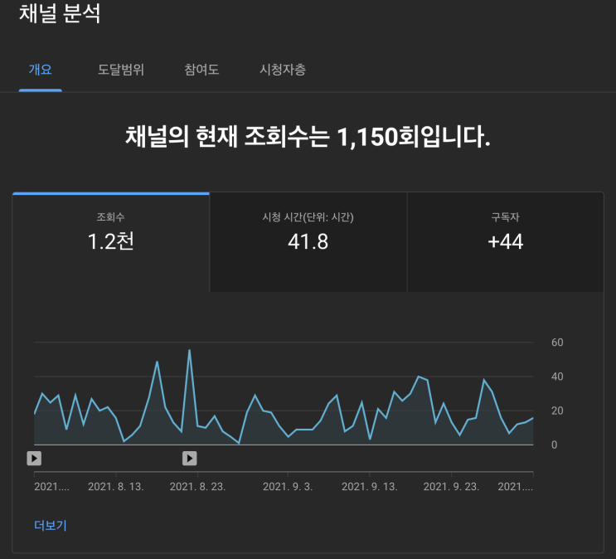616x559 pixels.
Task: Click the 2021. 9. 13. axis date label
Action: coord(369,487)
